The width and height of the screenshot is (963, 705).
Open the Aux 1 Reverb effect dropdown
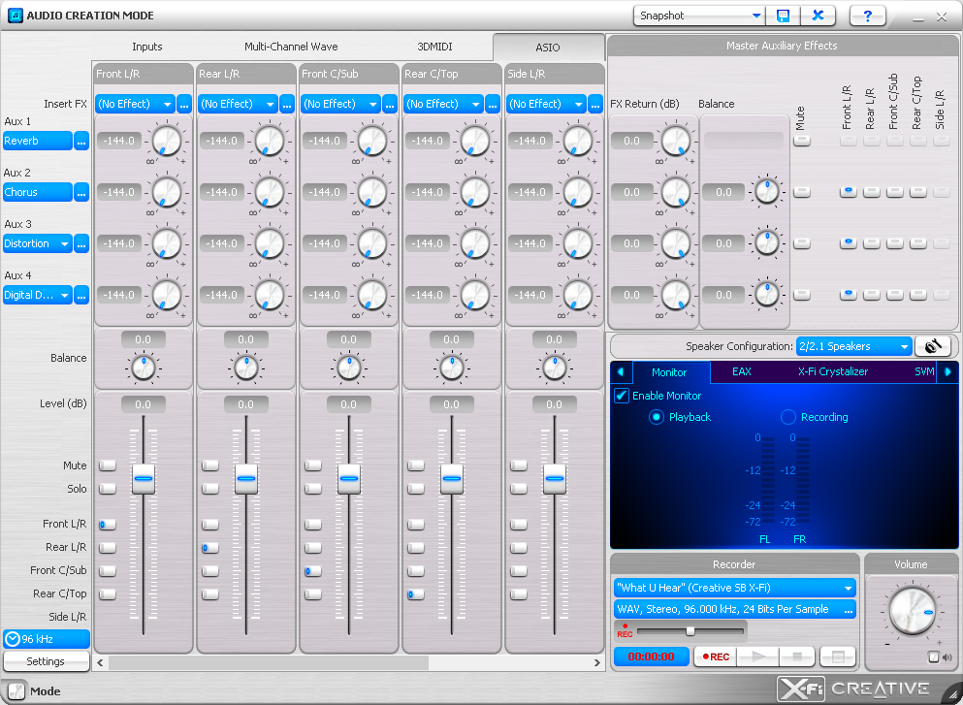[x=38, y=142]
